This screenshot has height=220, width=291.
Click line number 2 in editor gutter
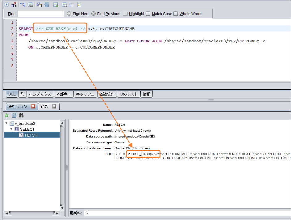[x=12, y=29]
